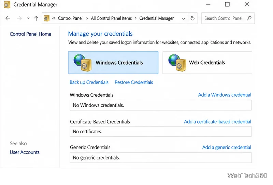Expand chevron after All Control Panel Items
The height and width of the screenshot is (185, 273).
coord(135,18)
